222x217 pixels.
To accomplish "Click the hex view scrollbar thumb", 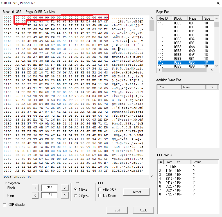I will [x=151, y=26].
